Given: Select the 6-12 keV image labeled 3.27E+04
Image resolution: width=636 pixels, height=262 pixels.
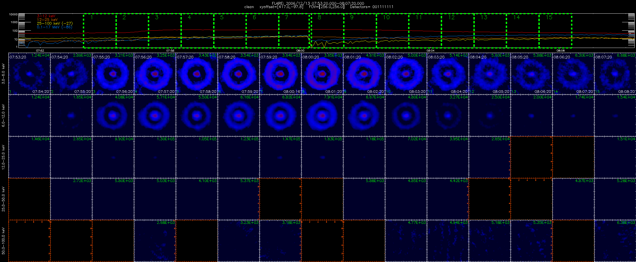Looking at the screenshot, I should click(x=448, y=115).
